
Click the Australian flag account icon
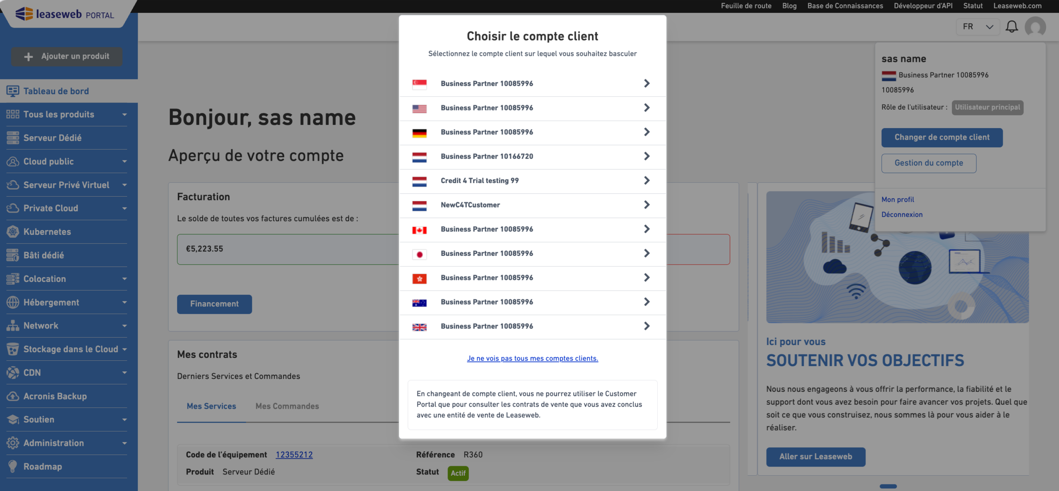click(x=419, y=303)
